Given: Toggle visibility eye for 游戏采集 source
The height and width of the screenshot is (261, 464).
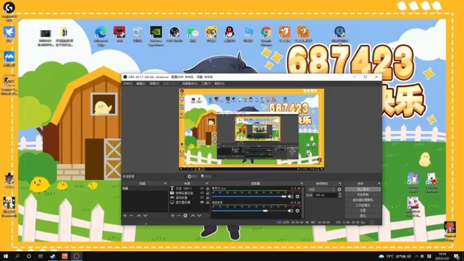Looking at the screenshot, I should pos(202,198).
